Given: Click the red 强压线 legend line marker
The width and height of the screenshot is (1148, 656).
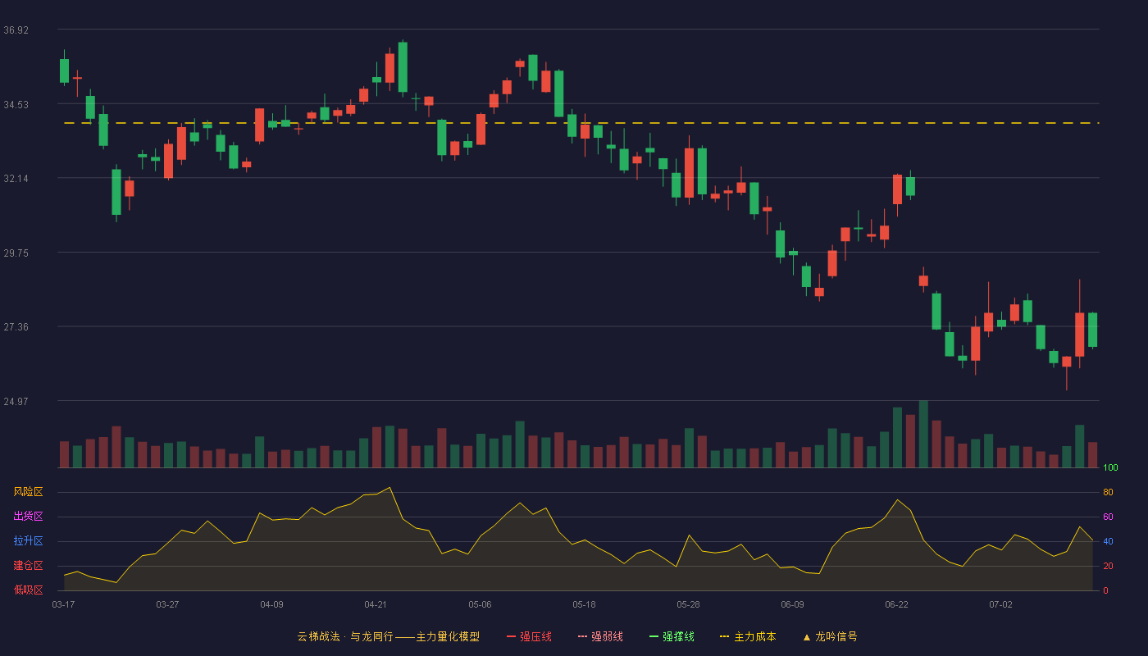Looking at the screenshot, I should click(x=511, y=636).
